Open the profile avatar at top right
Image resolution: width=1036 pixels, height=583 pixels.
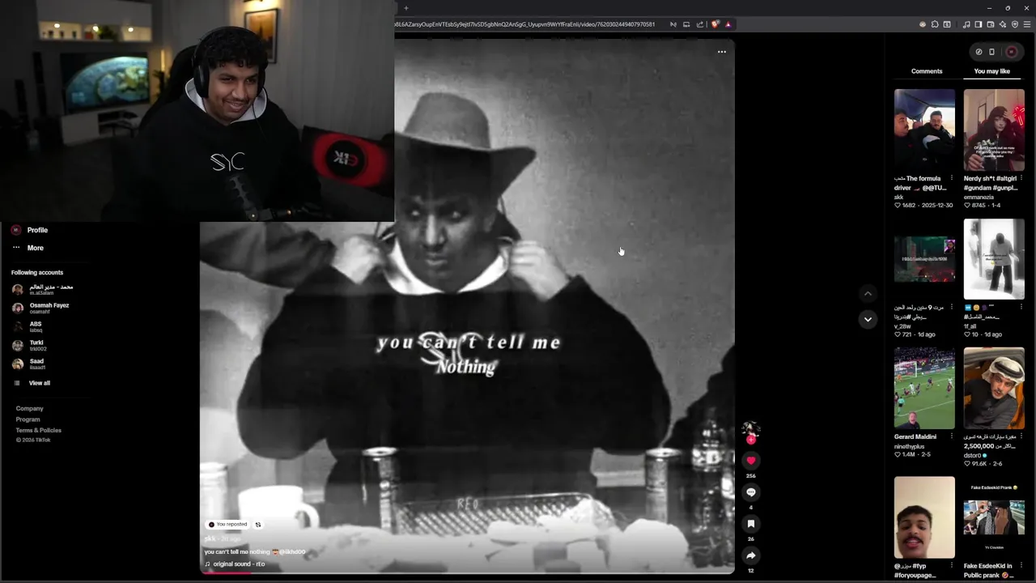click(1012, 52)
